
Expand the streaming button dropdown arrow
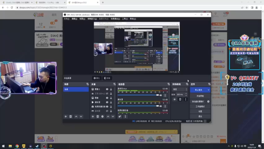[209, 90]
